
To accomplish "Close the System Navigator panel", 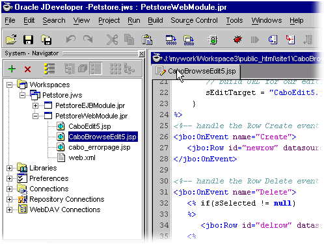I will 141,53.
